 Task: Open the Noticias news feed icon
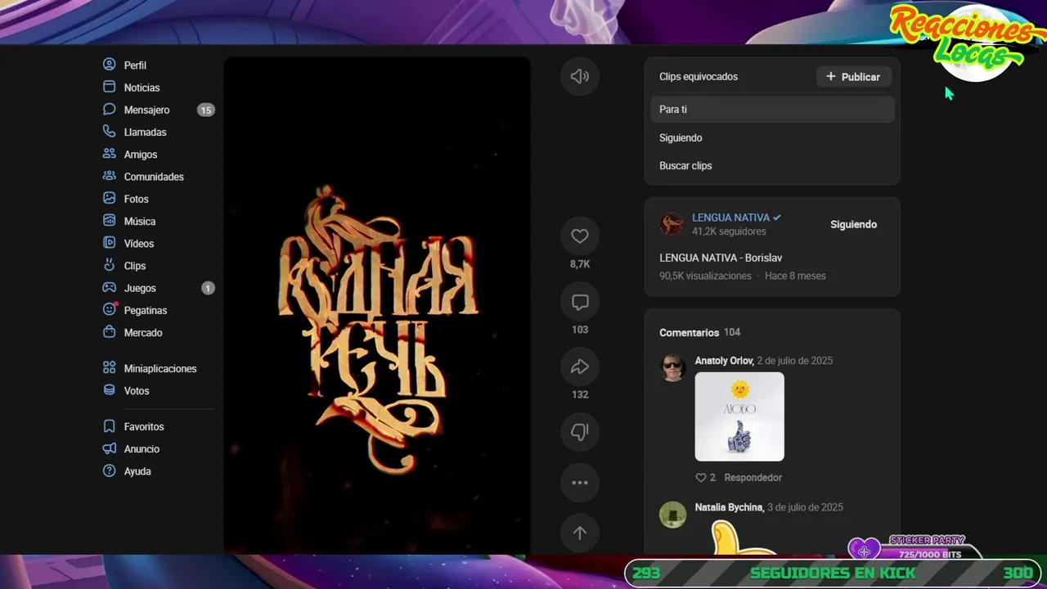[x=109, y=87]
